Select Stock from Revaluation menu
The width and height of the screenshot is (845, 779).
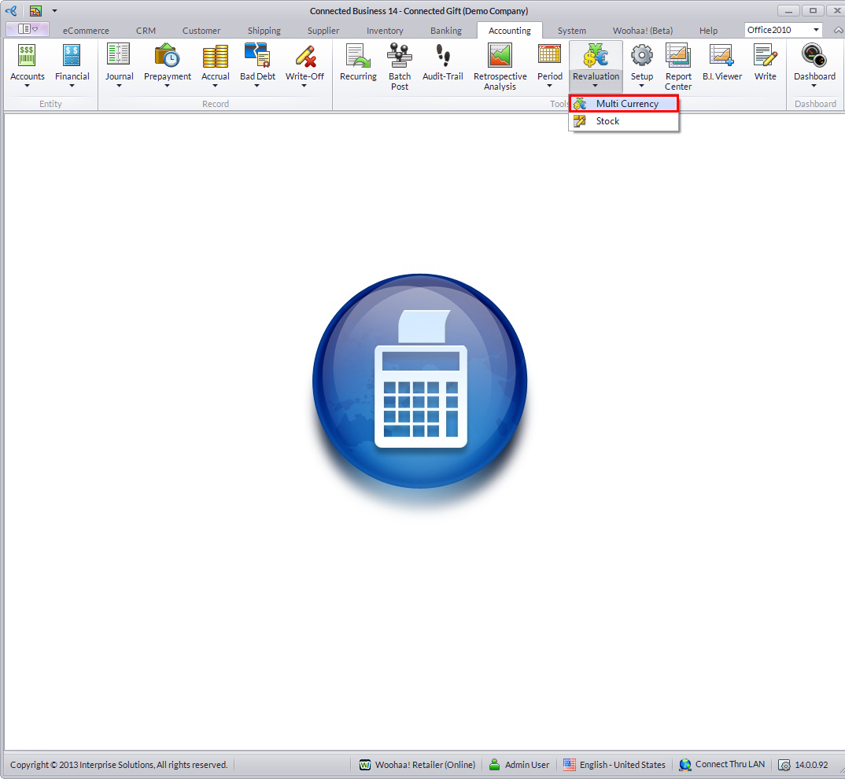pyautogui.click(x=623, y=121)
